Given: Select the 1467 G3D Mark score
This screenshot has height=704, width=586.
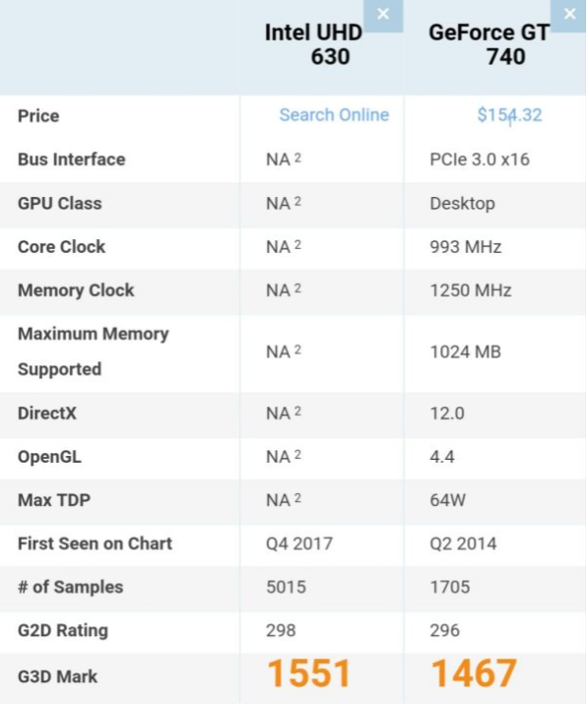Looking at the screenshot, I should click(x=474, y=673).
